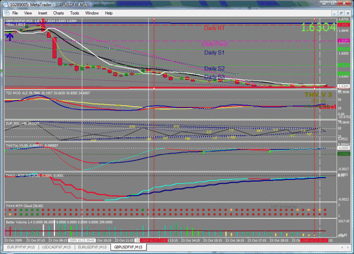Click the blue buy arrow on chart
This screenshot has width=354, height=254.
coord(10,36)
